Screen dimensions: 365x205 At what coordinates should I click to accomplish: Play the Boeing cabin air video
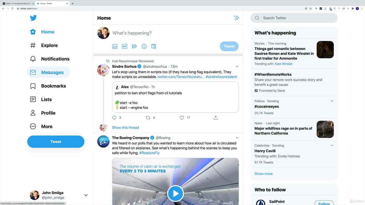175,194
